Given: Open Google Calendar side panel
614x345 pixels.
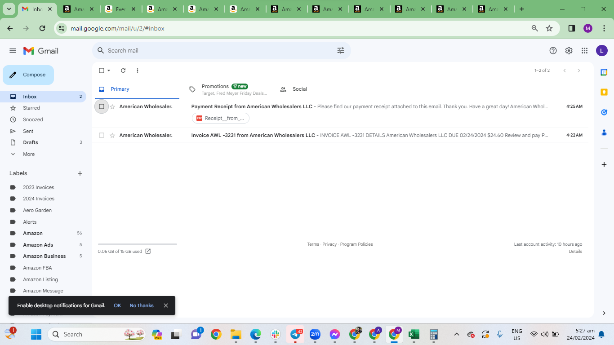Looking at the screenshot, I should pos(604,72).
